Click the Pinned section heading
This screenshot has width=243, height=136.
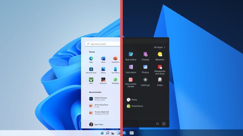click(92, 52)
